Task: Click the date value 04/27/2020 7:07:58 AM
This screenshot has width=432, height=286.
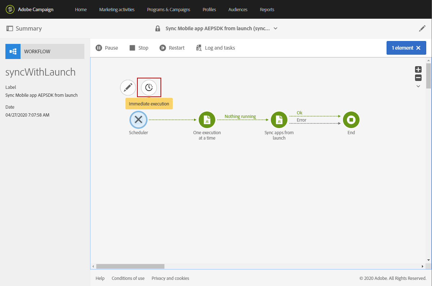Action: [x=27, y=115]
